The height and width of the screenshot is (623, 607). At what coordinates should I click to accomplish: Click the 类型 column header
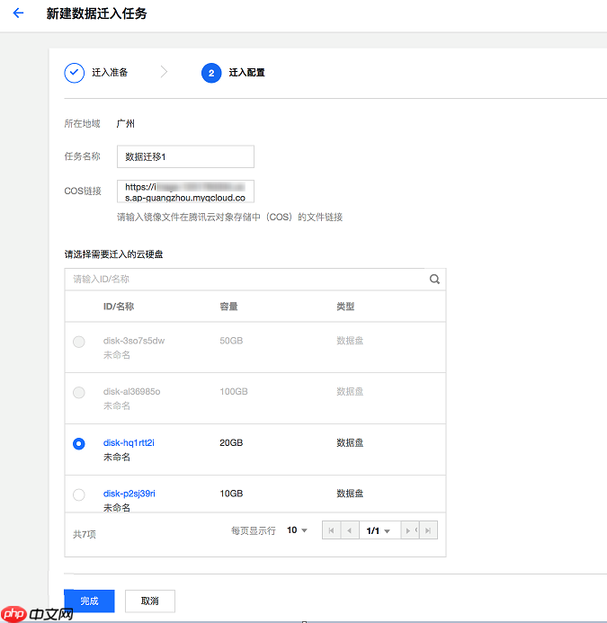tap(345, 307)
